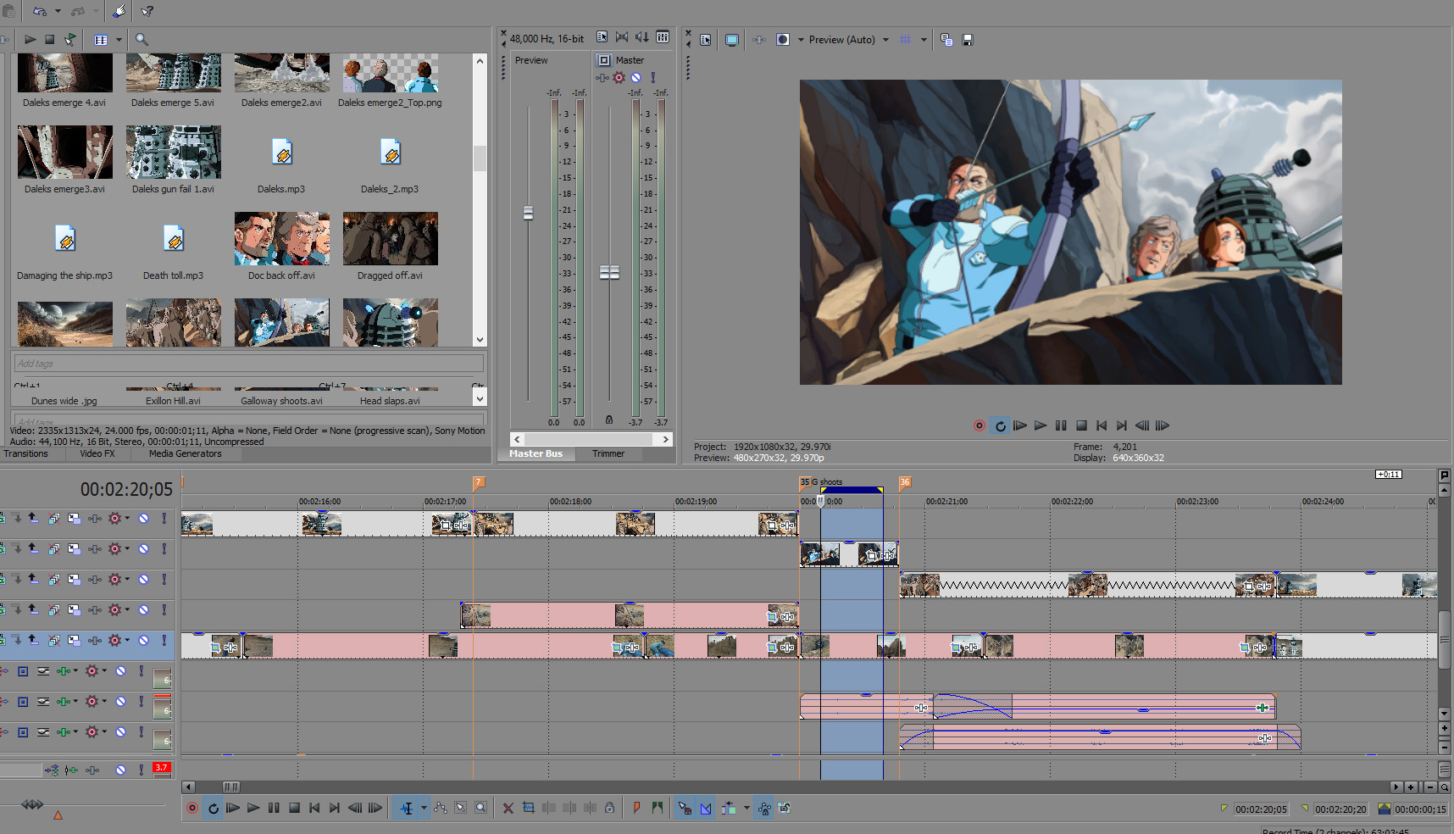Image resolution: width=1454 pixels, height=834 pixels.
Task: Open the Undo history dropdown arrow
Action: [58, 12]
